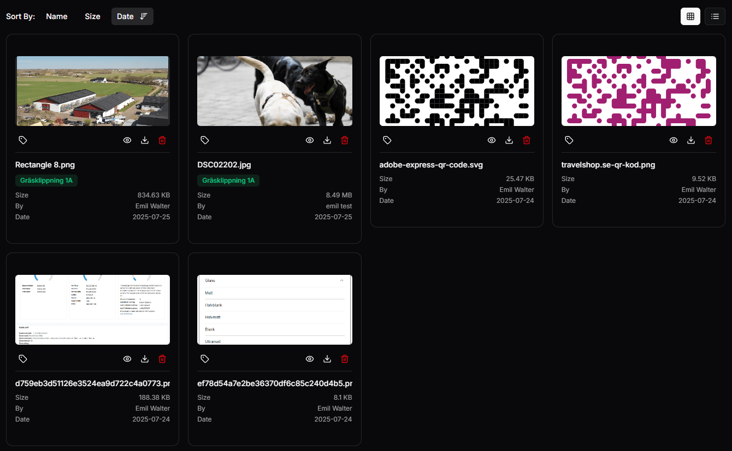Preview ef78d54a7e2be file with eye icon
Screen dimensions: 732x451
(310, 359)
